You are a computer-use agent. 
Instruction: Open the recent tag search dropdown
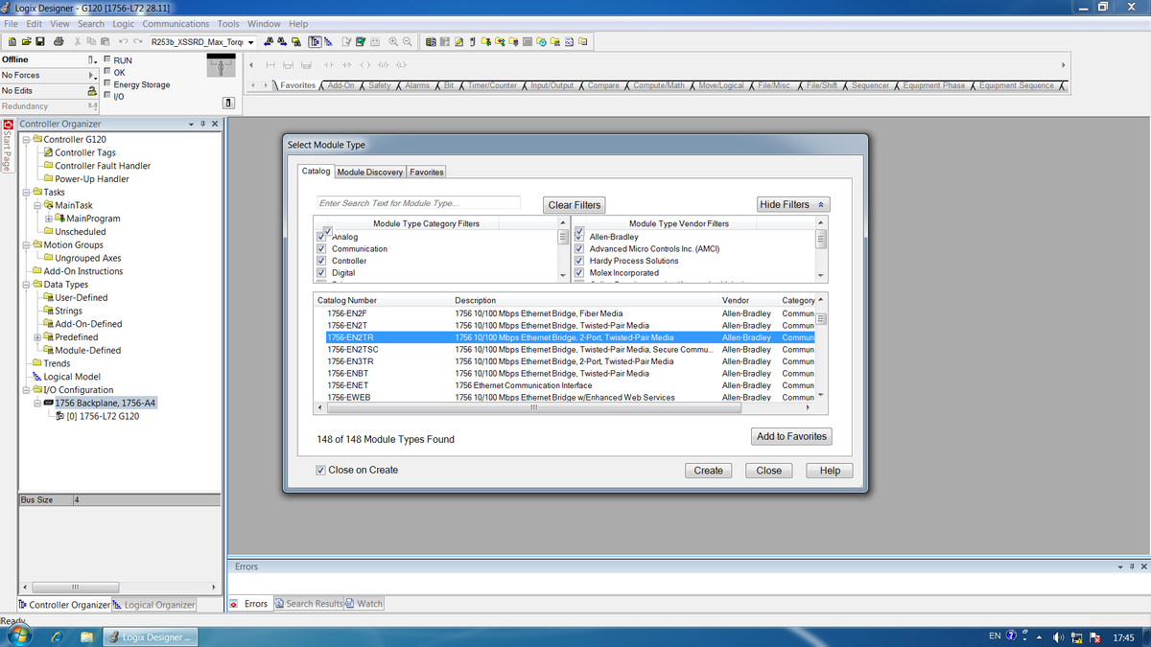click(251, 42)
